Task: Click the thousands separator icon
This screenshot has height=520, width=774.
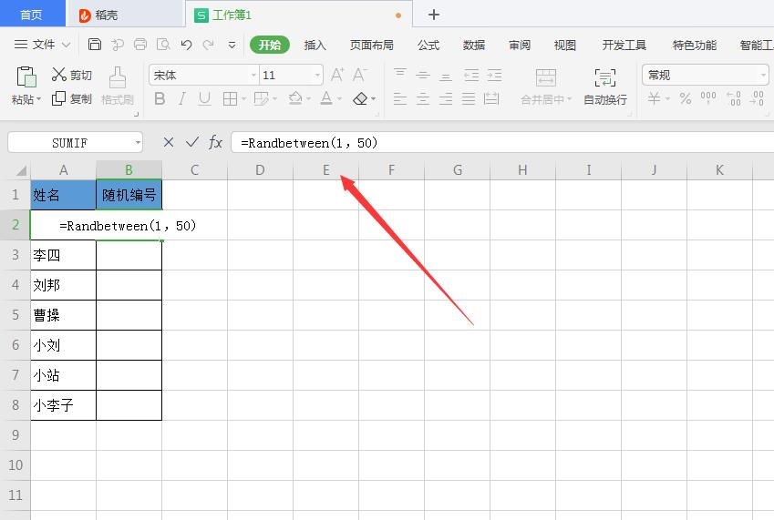Action: tap(707, 97)
